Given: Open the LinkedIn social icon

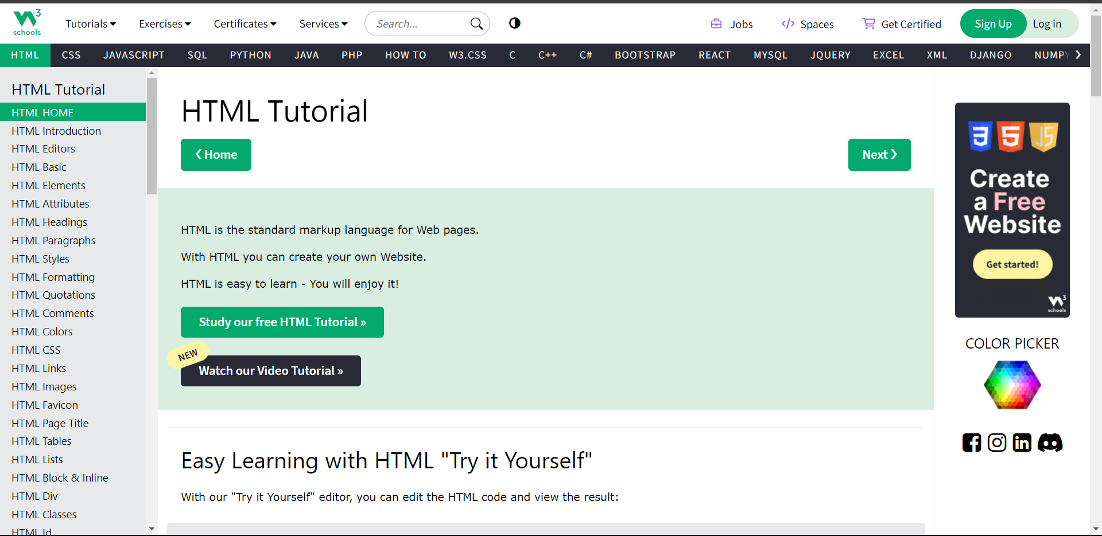Looking at the screenshot, I should pyautogui.click(x=1022, y=443).
